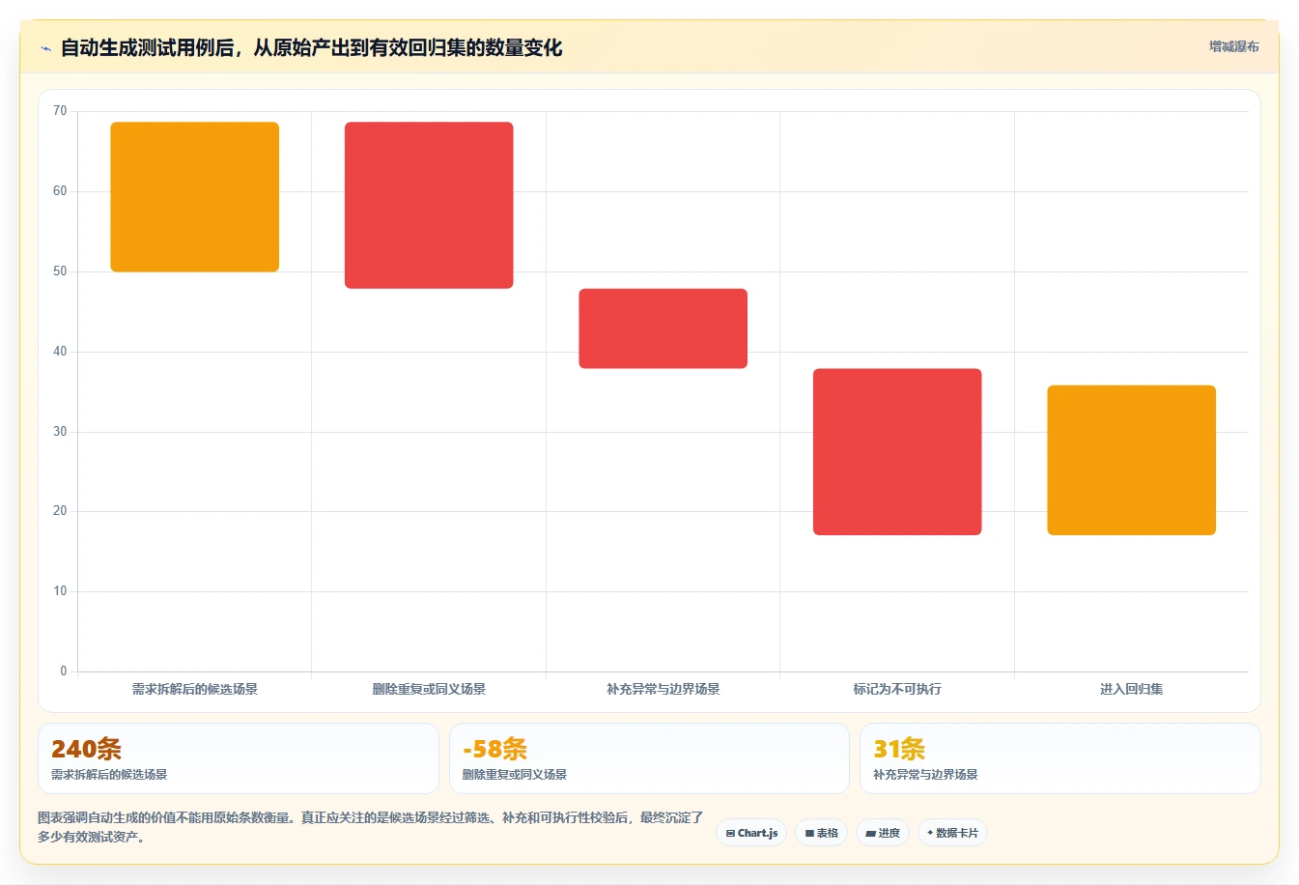The width and height of the screenshot is (1299, 885).
Task: Click the 删除重复或同义场景 caption under -58条
Action: [515, 774]
